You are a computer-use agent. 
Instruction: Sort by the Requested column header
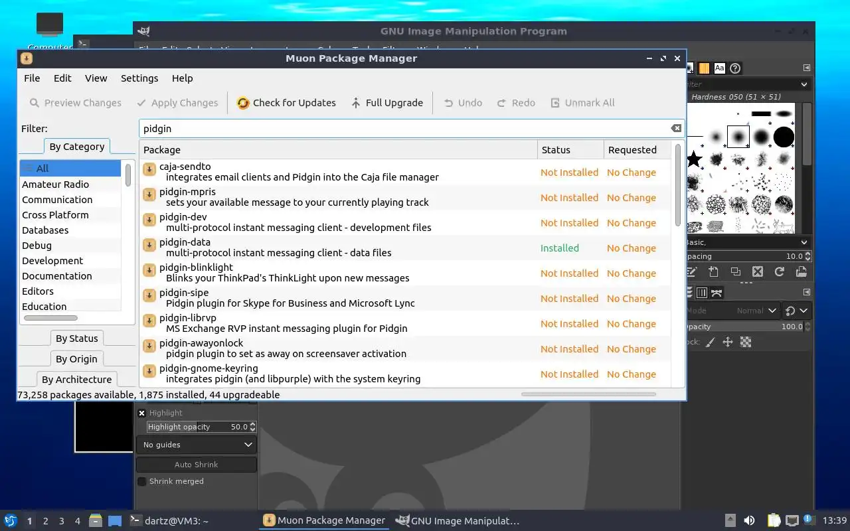point(637,150)
